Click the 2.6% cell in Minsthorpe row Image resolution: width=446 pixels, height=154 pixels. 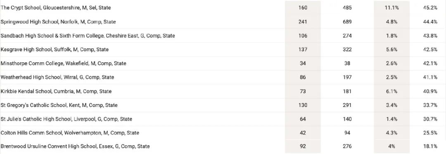point(391,63)
